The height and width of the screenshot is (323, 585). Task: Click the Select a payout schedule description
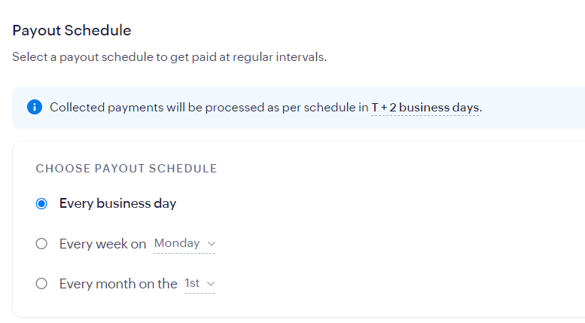[x=169, y=57]
